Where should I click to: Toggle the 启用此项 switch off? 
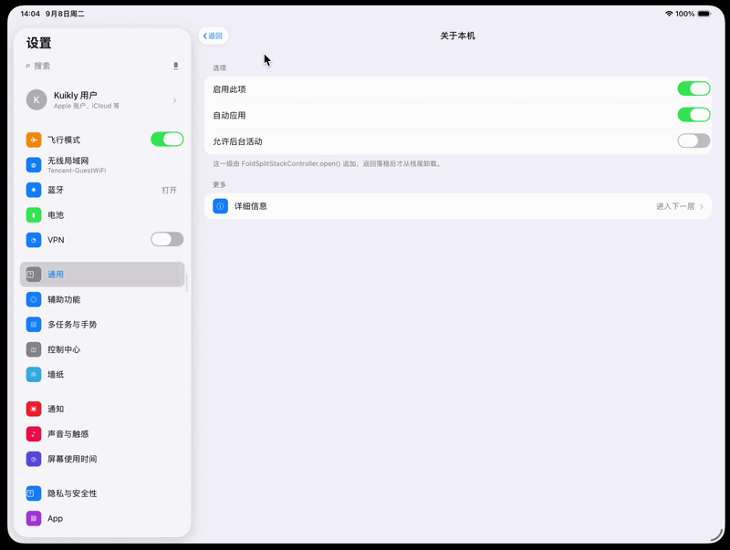click(x=693, y=88)
